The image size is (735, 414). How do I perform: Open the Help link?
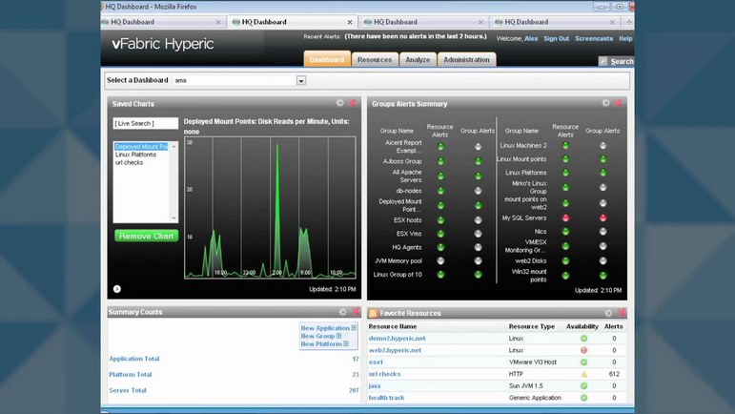point(625,38)
